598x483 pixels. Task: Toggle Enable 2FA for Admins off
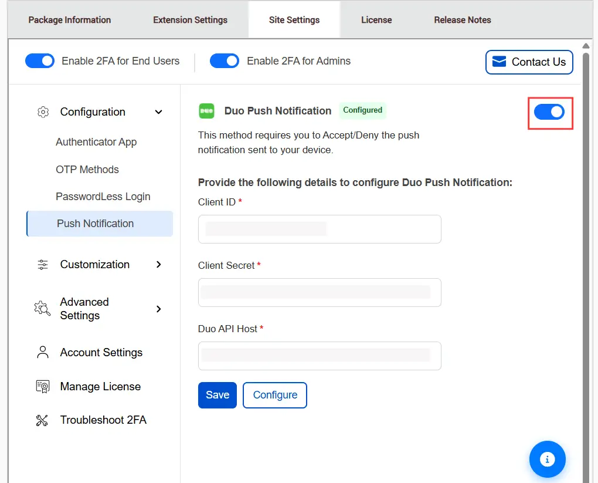(224, 60)
